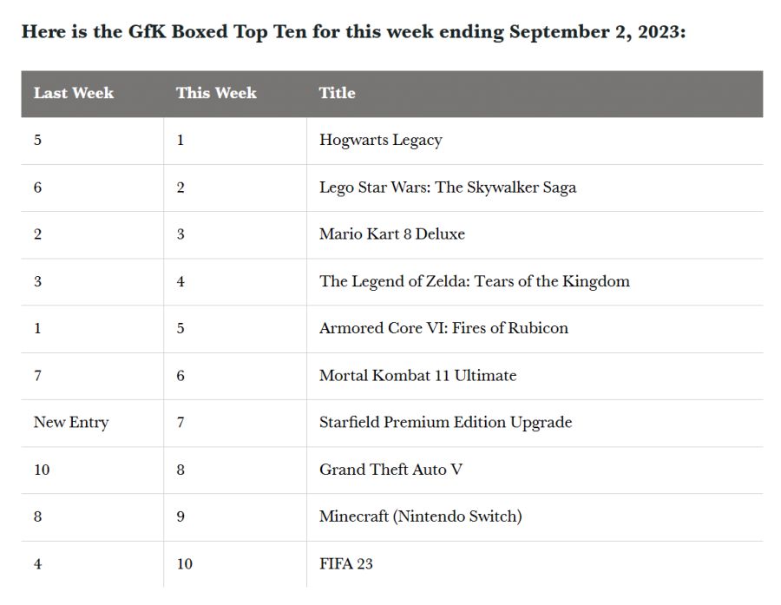Click the Grand Theft Auto V title

[390, 470]
